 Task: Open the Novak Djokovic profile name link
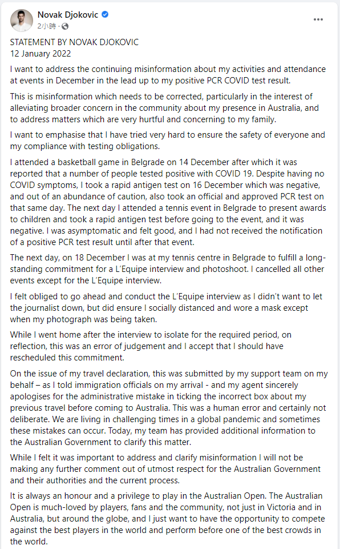[68, 15]
